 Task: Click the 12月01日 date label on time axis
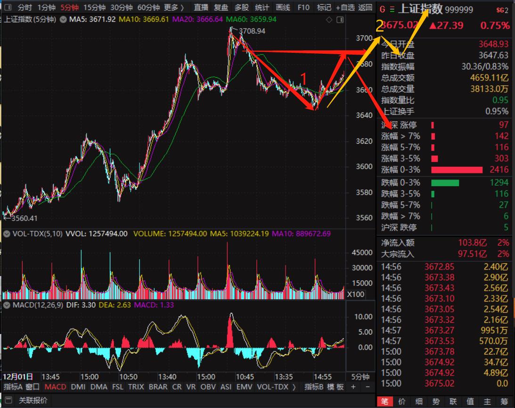[18, 377]
